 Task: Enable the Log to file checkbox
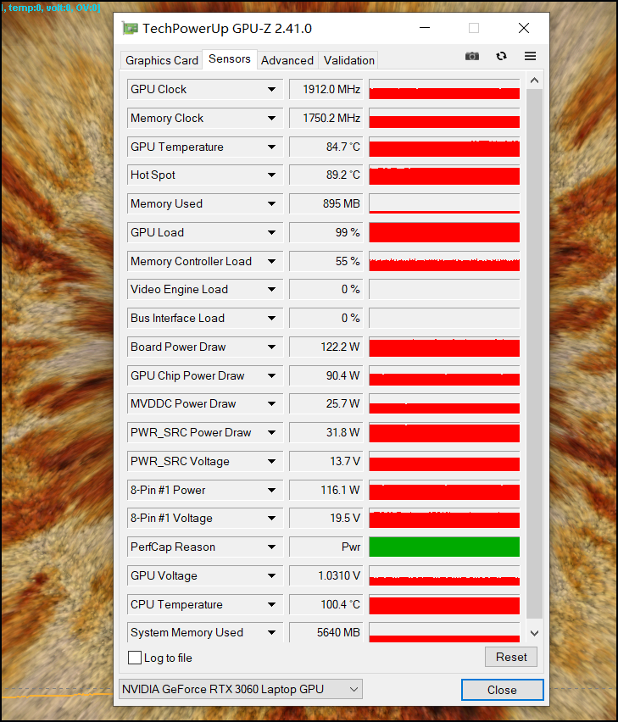[x=135, y=658]
